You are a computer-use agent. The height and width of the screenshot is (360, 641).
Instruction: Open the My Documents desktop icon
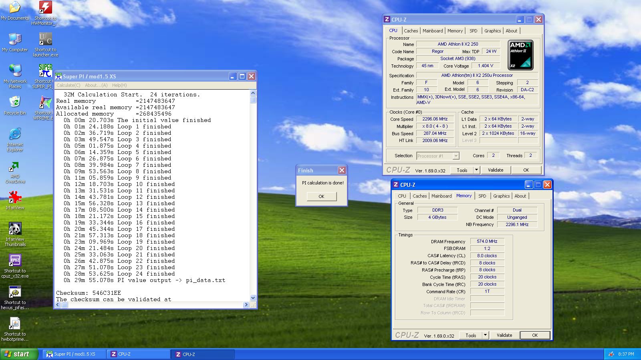(x=15, y=8)
